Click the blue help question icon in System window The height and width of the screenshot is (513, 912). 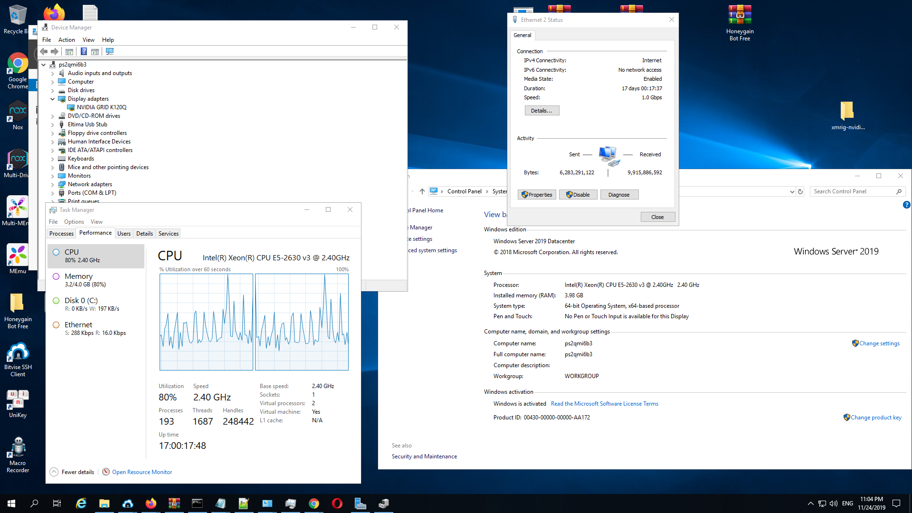coord(906,205)
